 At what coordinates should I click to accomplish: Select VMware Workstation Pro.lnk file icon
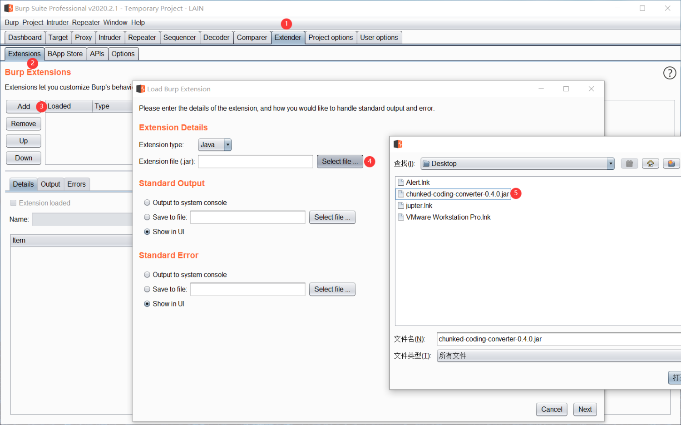[401, 217]
